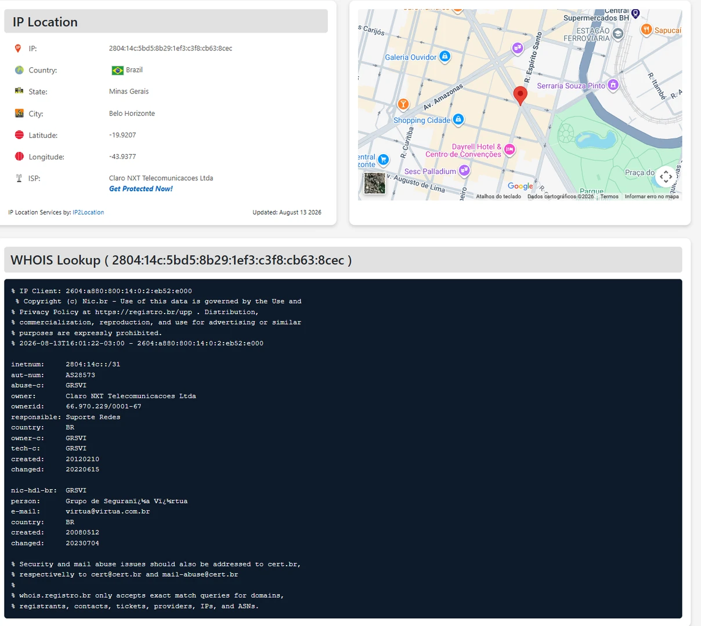Click longitude value -43.9377
This screenshot has width=701, height=626.
pos(122,156)
